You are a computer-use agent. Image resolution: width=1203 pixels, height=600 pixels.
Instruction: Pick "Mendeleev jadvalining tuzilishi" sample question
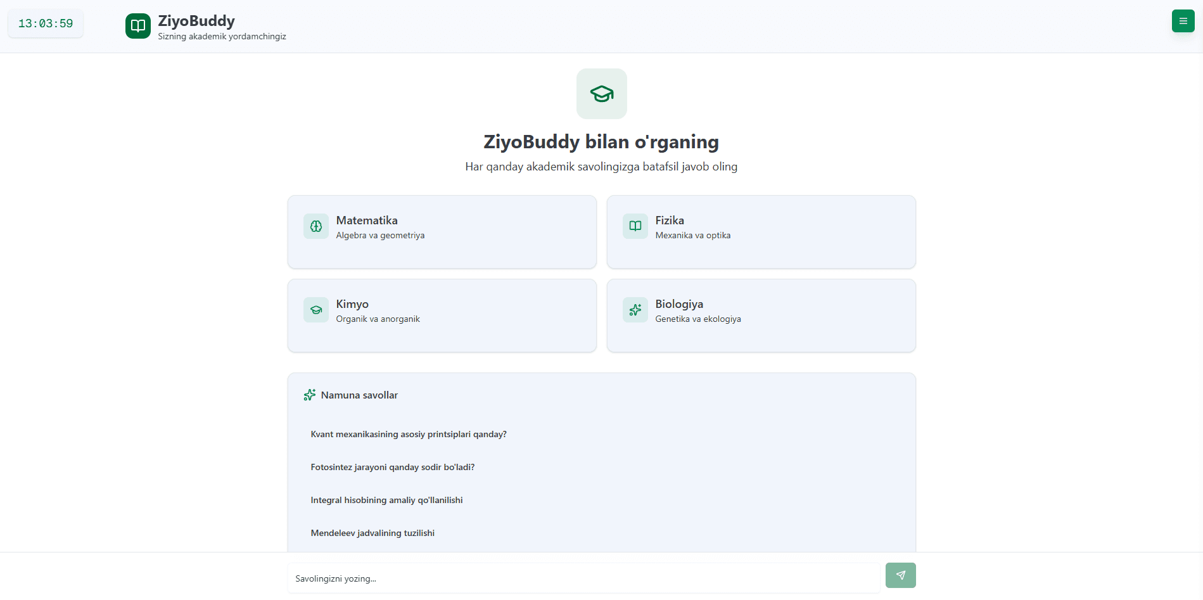pyautogui.click(x=372, y=533)
